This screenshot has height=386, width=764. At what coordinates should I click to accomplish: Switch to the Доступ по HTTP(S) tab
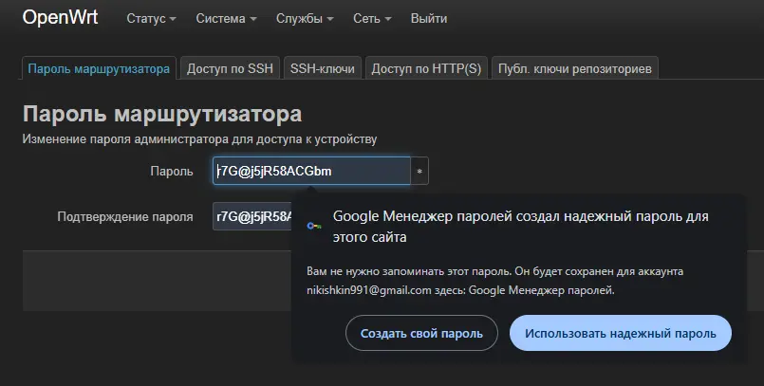[x=426, y=68]
